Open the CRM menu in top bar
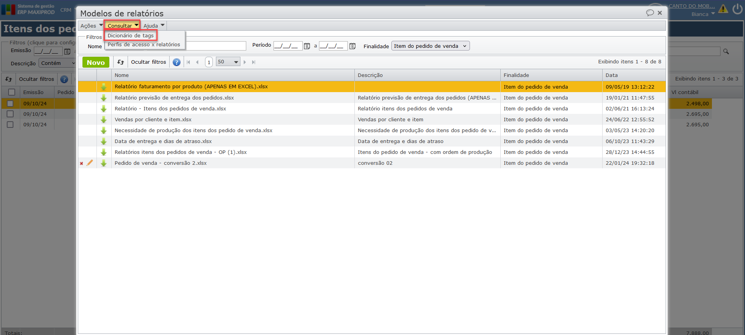Viewport: 745px width, 335px height. click(x=66, y=10)
